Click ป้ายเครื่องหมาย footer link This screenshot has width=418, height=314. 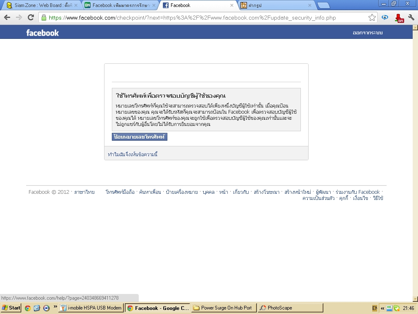point(182,192)
